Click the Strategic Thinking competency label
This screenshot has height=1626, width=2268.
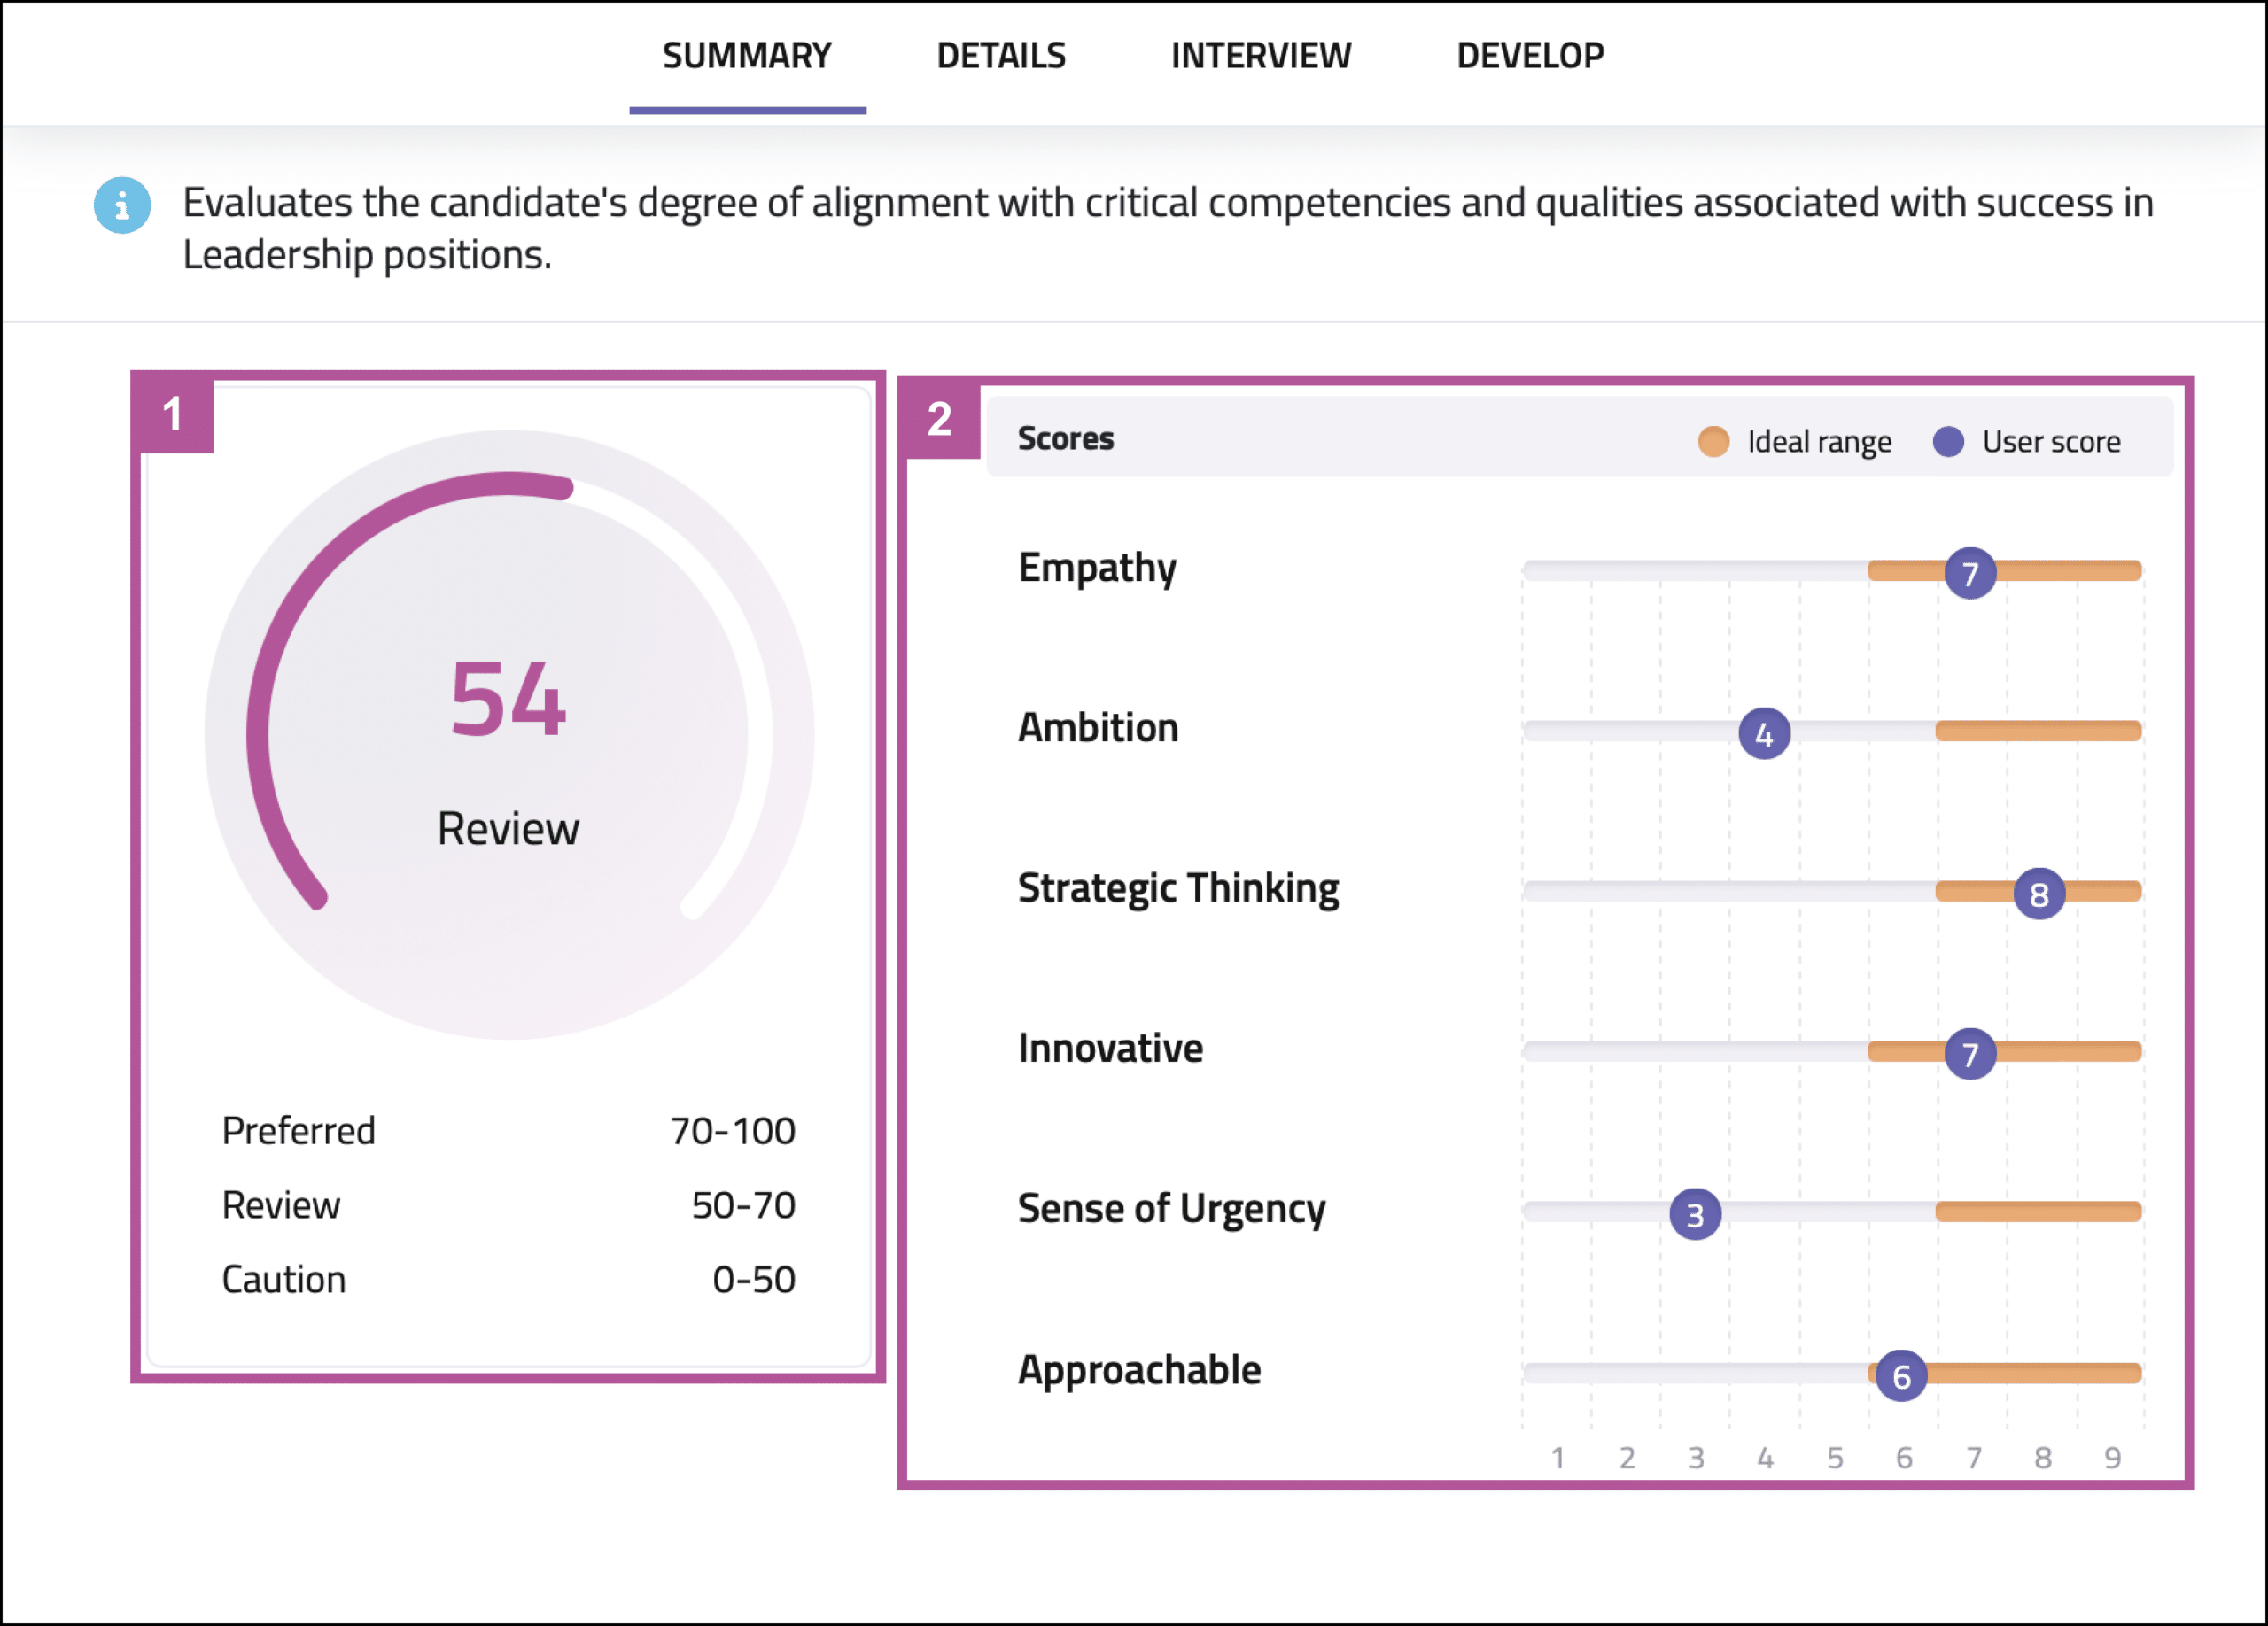[1177, 888]
